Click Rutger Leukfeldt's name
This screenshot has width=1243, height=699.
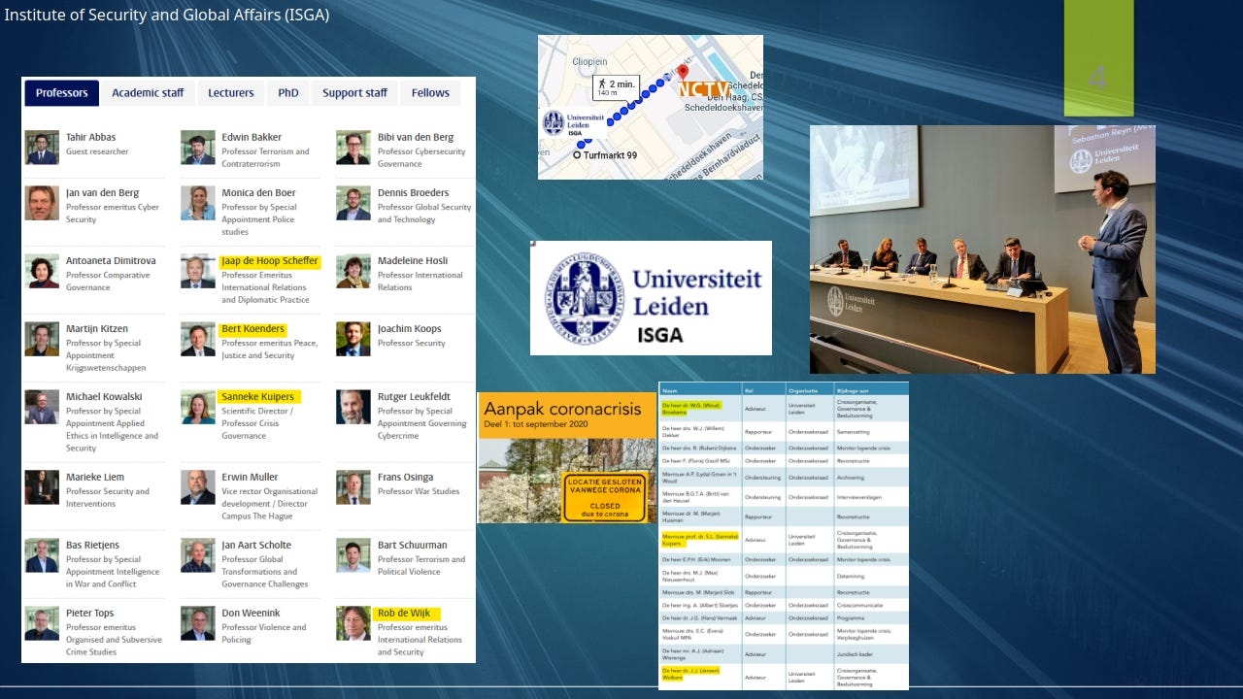[415, 396]
